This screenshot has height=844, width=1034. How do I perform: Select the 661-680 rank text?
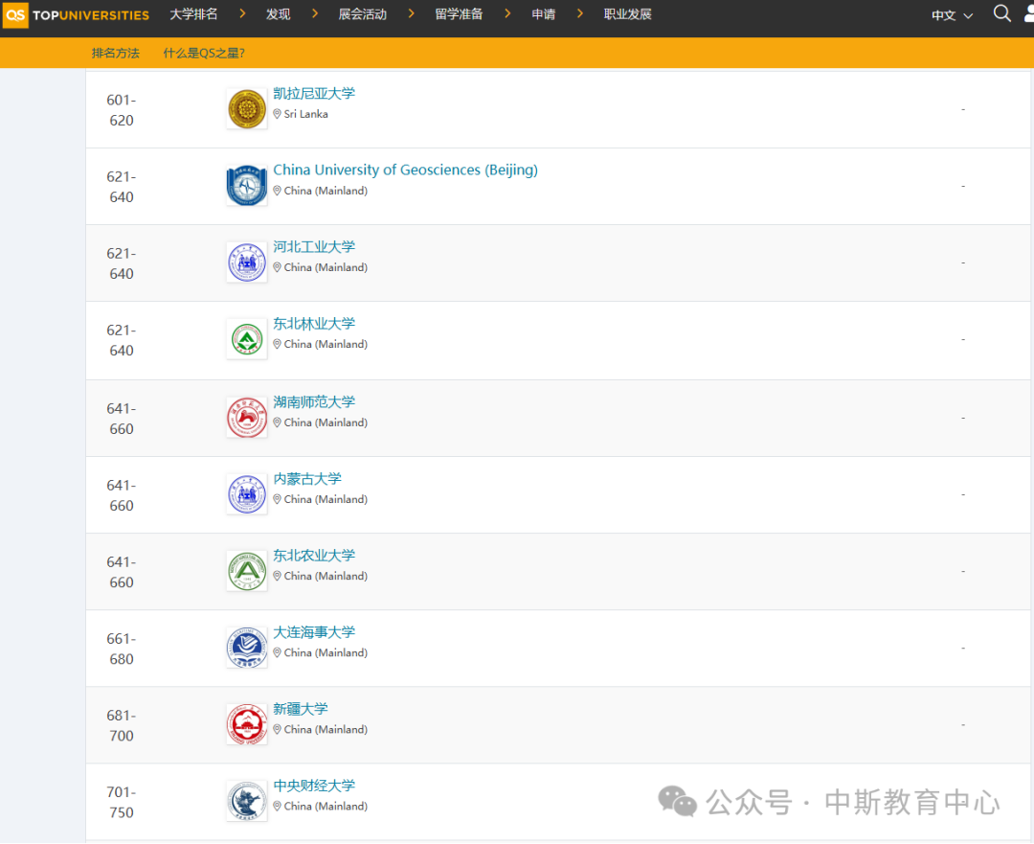click(122, 649)
